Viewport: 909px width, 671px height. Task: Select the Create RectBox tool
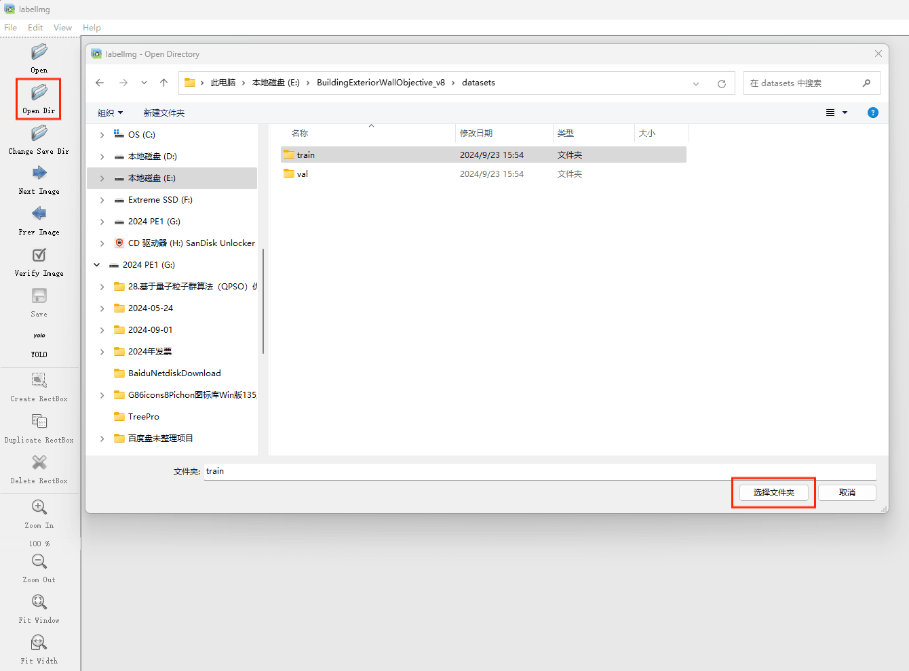pyautogui.click(x=39, y=380)
